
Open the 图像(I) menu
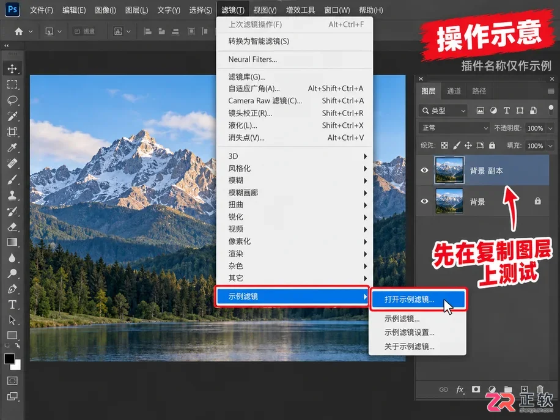tap(105, 10)
